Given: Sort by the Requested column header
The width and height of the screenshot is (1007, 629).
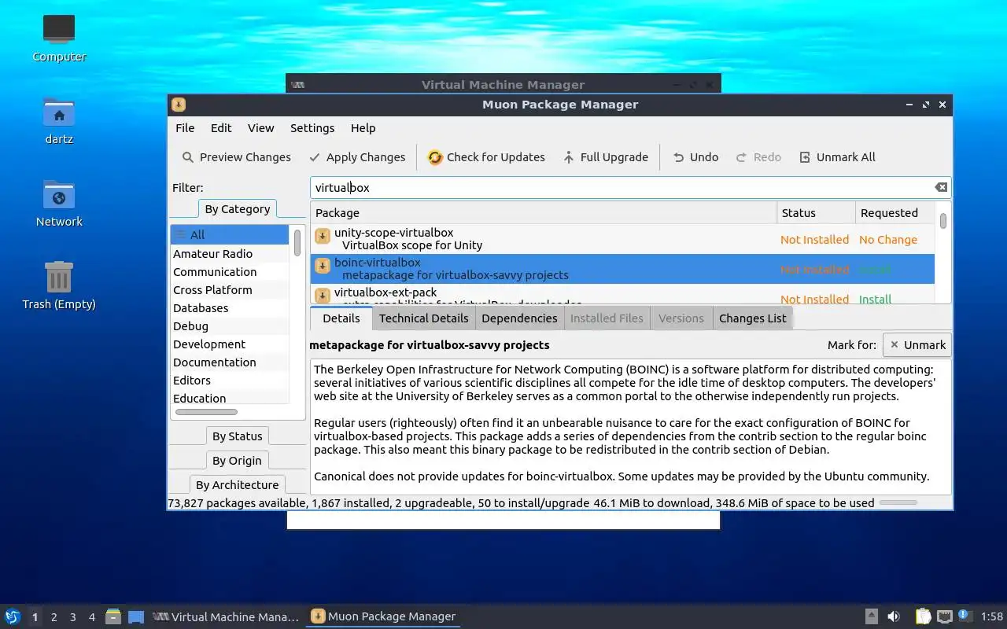Looking at the screenshot, I should [895, 213].
